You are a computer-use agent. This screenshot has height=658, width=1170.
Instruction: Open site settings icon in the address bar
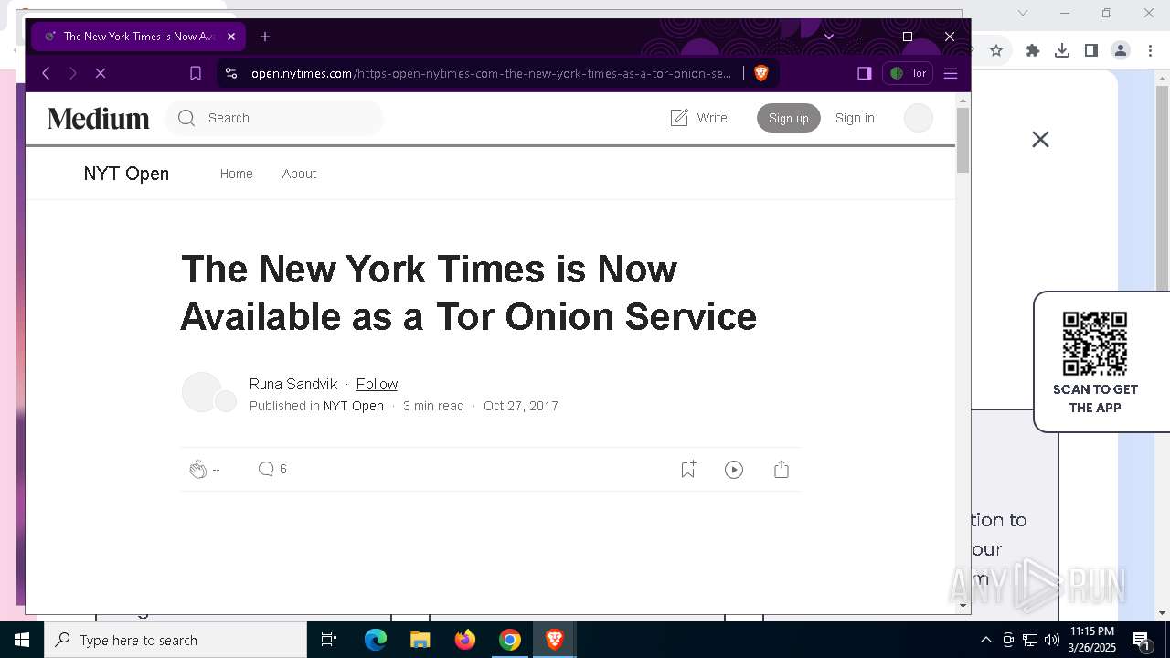click(231, 73)
